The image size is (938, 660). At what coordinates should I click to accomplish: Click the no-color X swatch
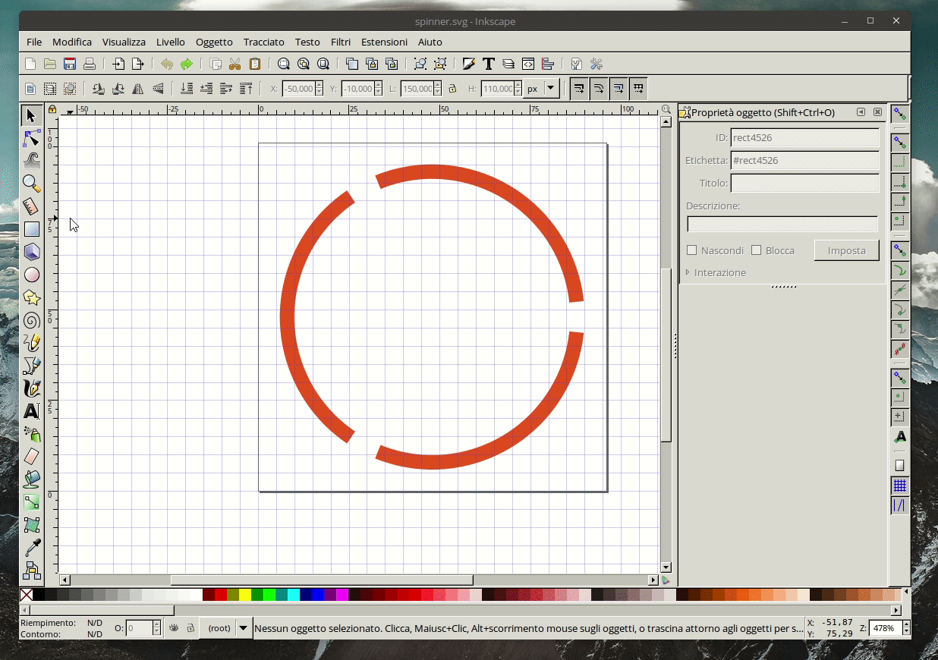coord(27,595)
